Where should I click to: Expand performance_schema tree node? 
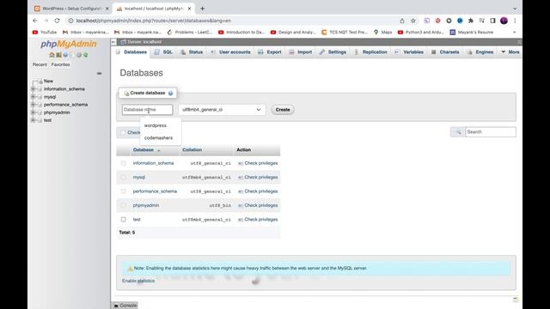[33, 105]
